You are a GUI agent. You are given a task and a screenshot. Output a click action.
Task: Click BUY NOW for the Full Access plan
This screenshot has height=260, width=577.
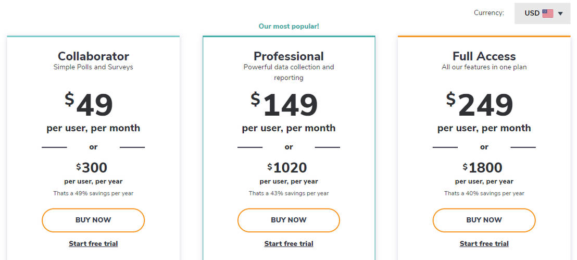point(484,220)
